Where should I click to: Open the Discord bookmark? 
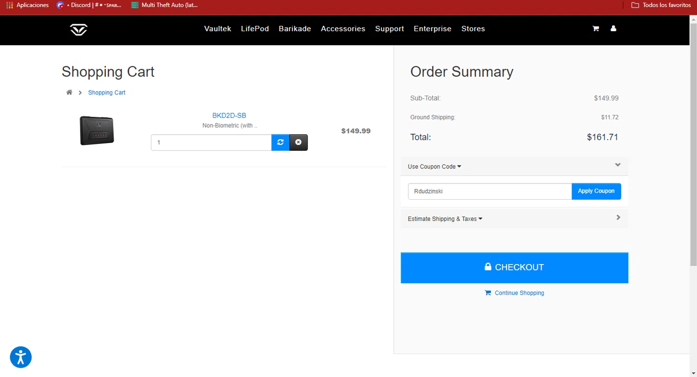[x=89, y=5]
